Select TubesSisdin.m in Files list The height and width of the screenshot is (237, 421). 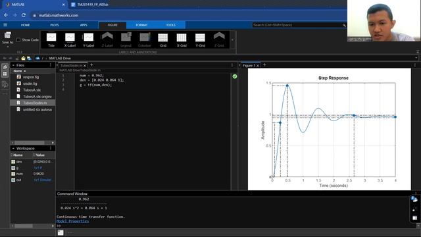[33, 103]
